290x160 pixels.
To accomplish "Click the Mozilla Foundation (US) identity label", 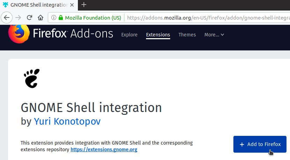I will click(x=93, y=18).
